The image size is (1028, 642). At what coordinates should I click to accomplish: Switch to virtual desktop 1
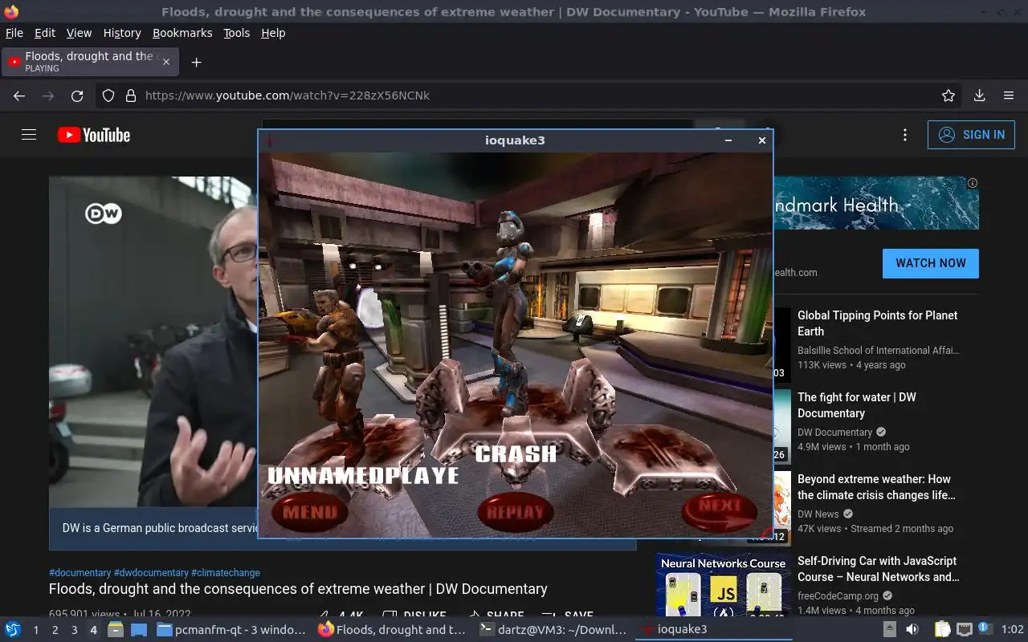tap(36, 630)
